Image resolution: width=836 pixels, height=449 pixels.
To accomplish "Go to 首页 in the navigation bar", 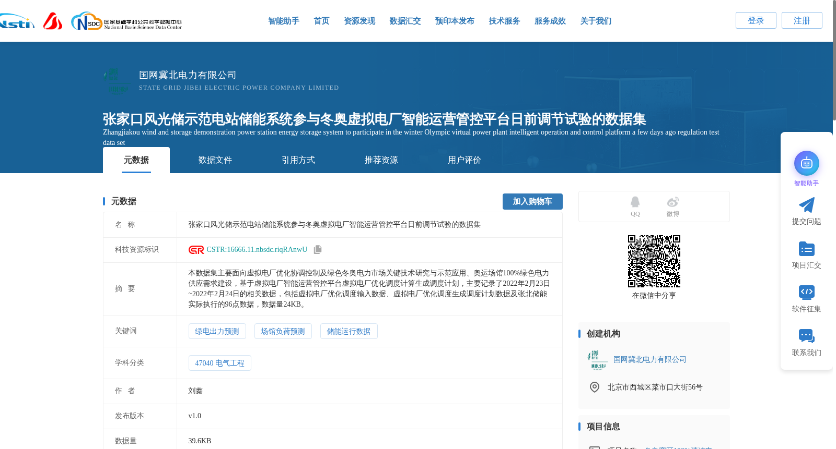I will 321,21.
